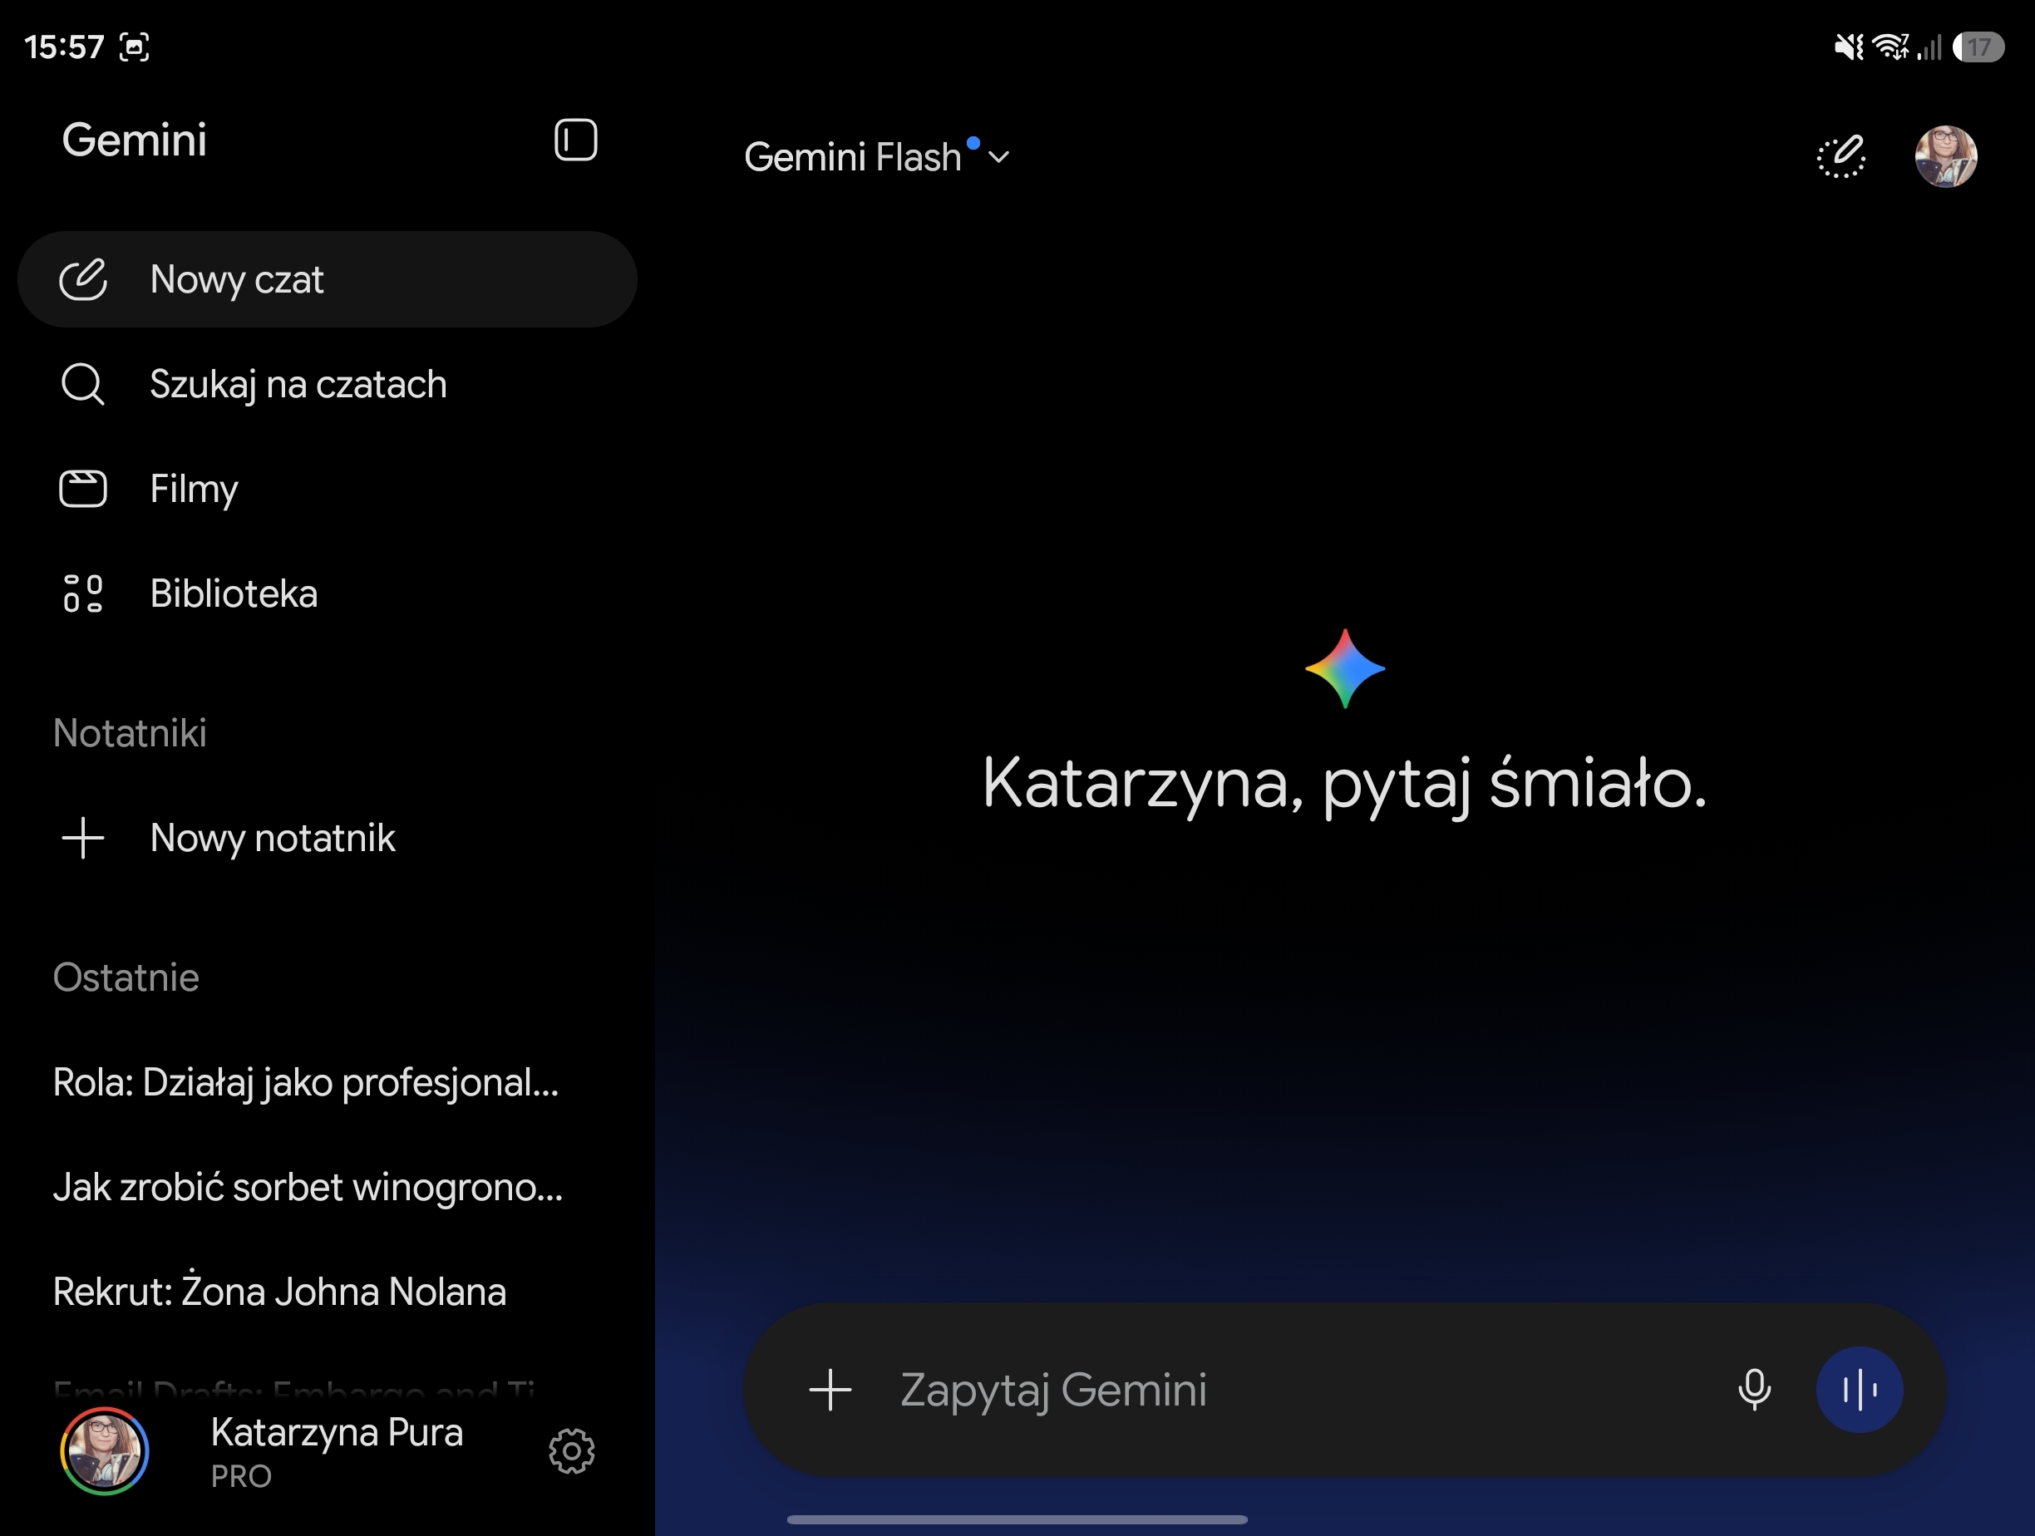Tap the battery indicator showing 17
The image size is (2035, 1536).
pyautogui.click(x=1978, y=47)
